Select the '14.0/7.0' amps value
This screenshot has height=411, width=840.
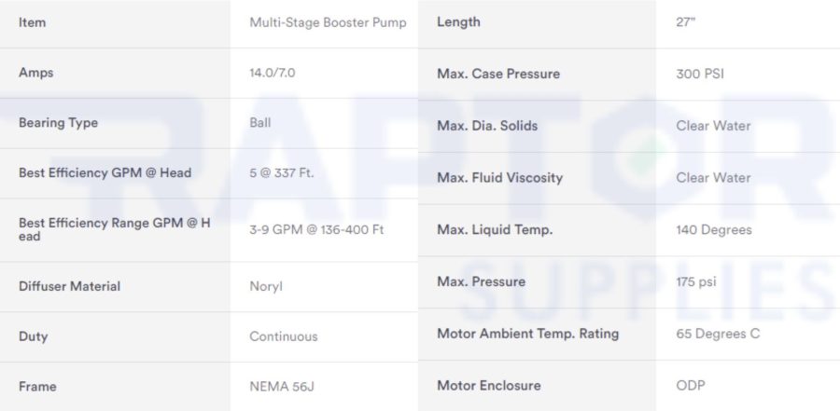(273, 73)
